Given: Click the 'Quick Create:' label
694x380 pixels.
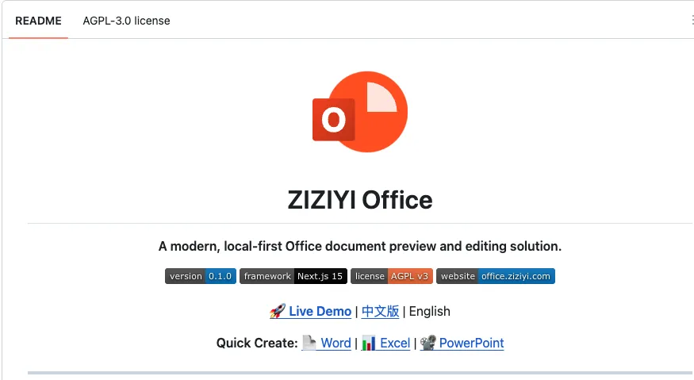Looking at the screenshot, I should click(x=257, y=343).
